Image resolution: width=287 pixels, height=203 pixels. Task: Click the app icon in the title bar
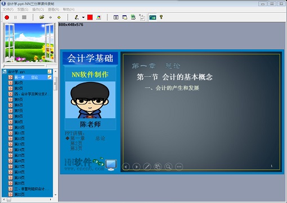(3, 3)
